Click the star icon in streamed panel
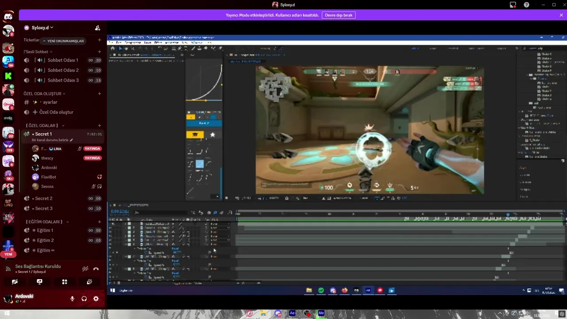The image size is (567, 319). 213,134
